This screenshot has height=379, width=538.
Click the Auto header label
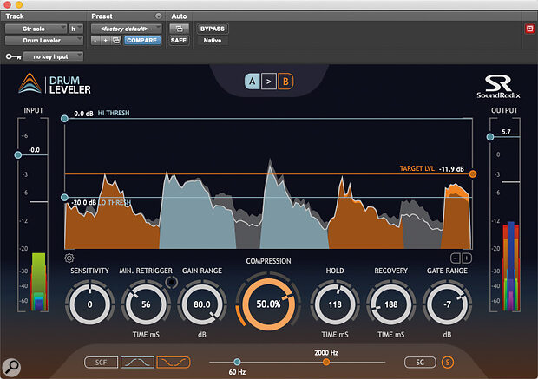(x=179, y=16)
